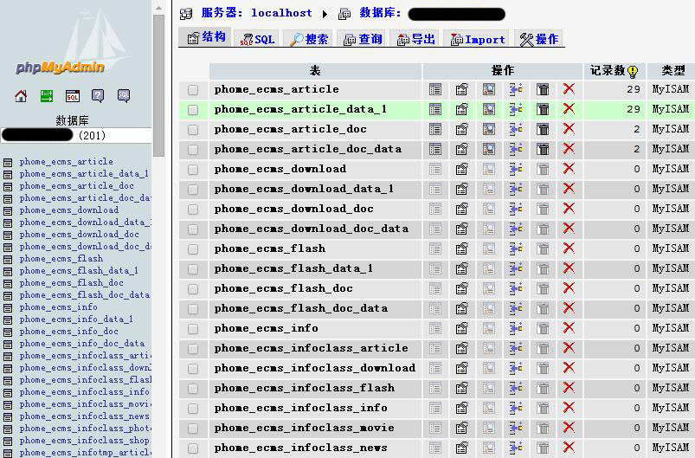695x458 pixels.
Task: Open the localhost server link
Action: [x=281, y=13]
